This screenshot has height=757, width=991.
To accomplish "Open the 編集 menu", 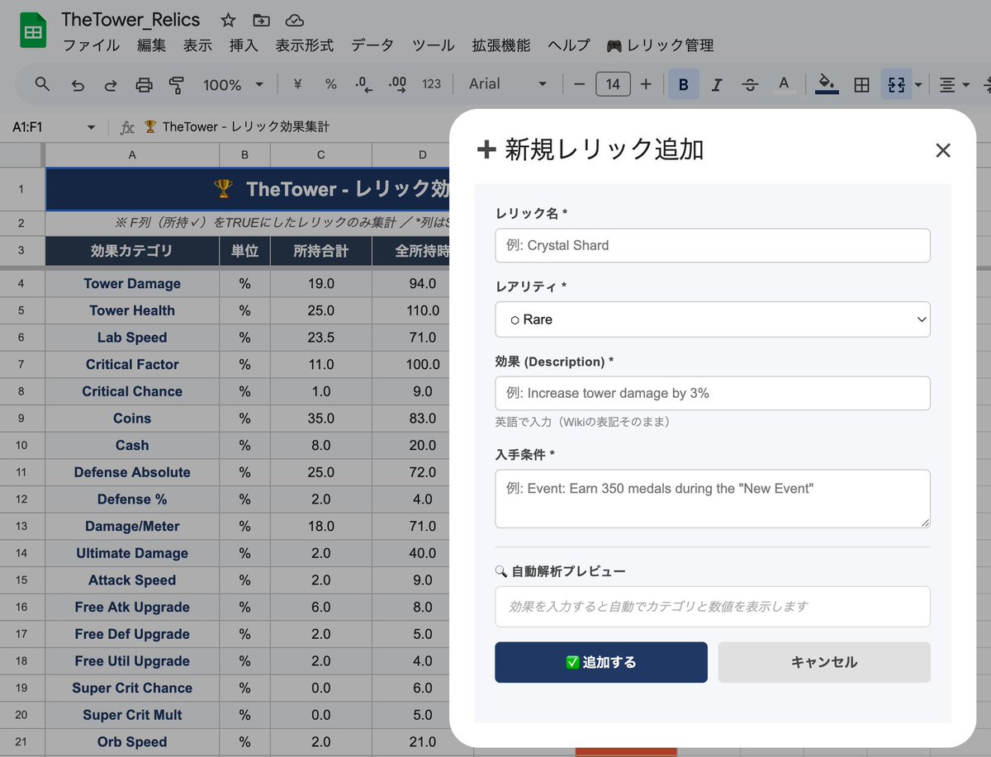I will [151, 45].
